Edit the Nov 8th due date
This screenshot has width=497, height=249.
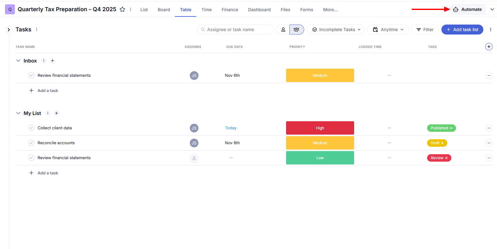(x=232, y=143)
